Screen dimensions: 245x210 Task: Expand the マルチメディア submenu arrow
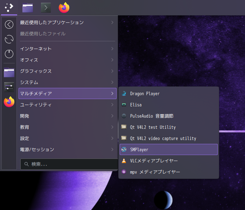click(x=112, y=93)
